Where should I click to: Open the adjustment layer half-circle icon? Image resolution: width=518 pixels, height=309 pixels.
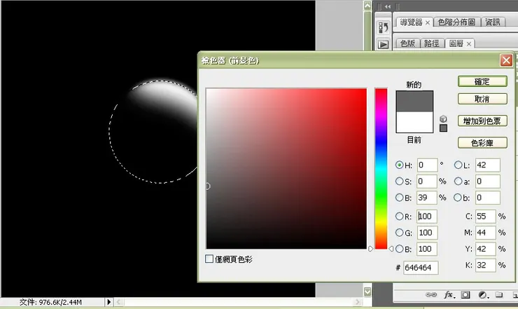(483, 294)
